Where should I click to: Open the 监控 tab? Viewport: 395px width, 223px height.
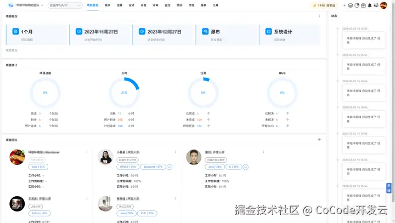click(167, 5)
